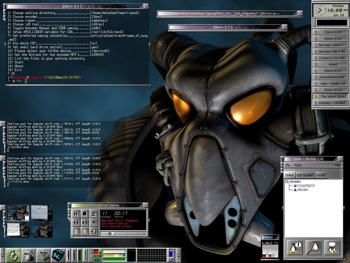Stop playback in the GQmpeg player
The height and width of the screenshot is (263, 350).
(x=85, y=214)
